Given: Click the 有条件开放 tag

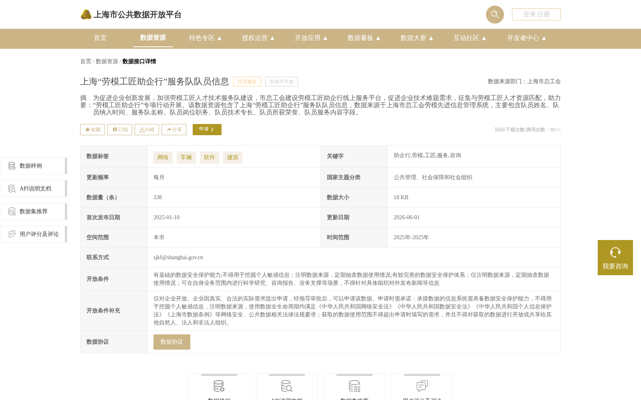Looking at the screenshot, I should click(282, 82).
